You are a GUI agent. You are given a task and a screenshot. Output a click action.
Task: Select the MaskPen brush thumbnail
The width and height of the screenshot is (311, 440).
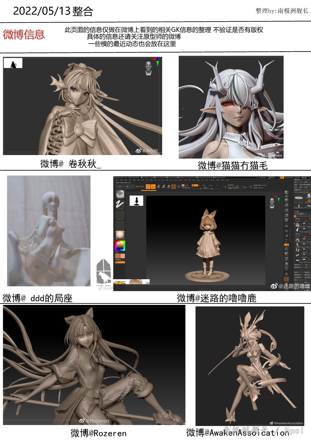tap(120, 194)
